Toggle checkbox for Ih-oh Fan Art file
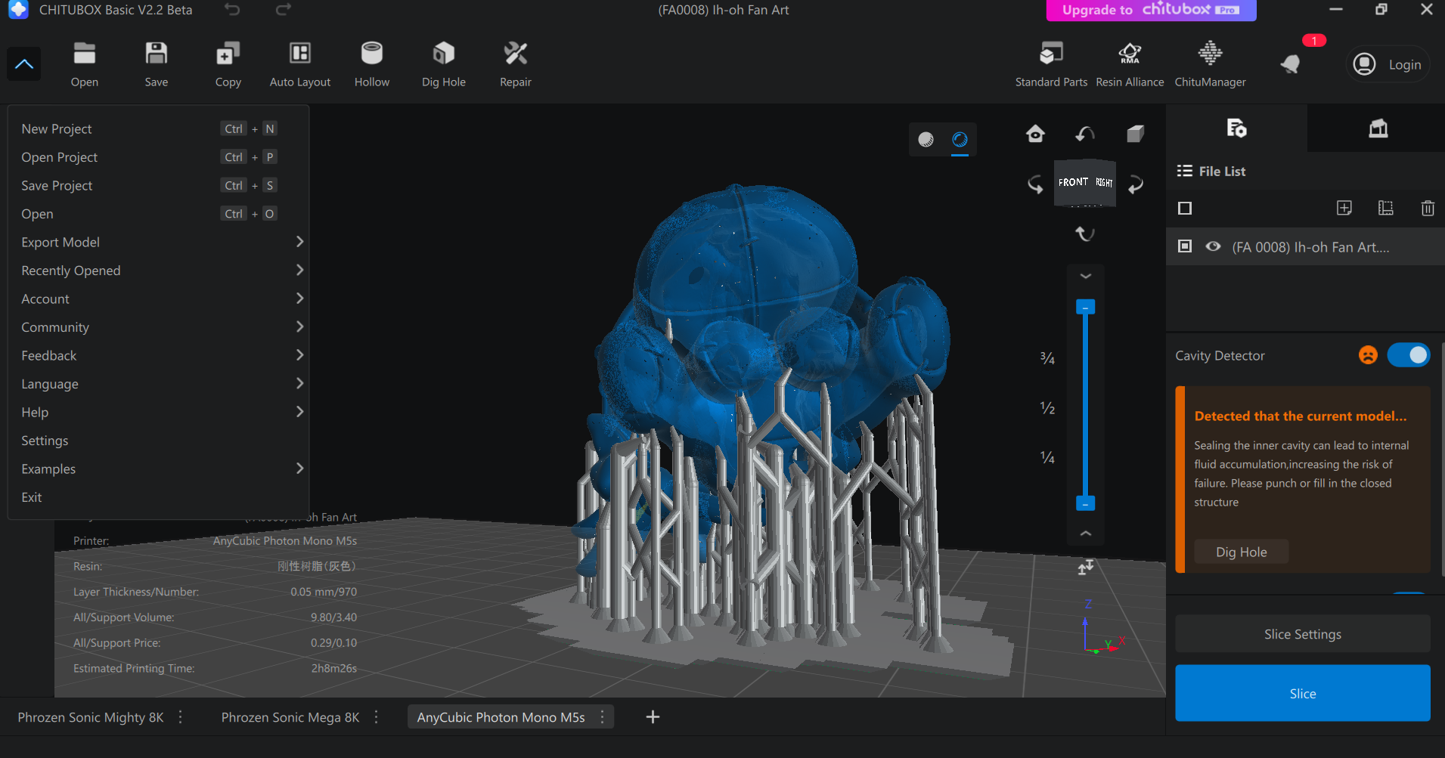Screen dimensions: 1445x758 1185,246
